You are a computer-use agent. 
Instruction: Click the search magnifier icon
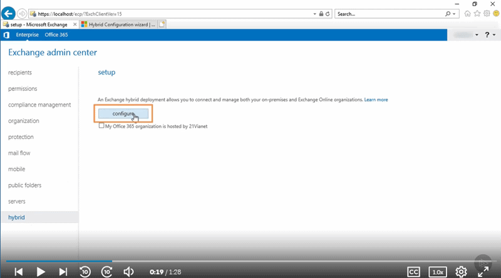point(448,14)
